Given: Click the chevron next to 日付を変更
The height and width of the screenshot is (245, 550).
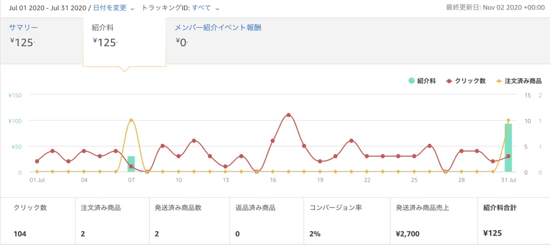Looking at the screenshot, I should tap(132, 9).
